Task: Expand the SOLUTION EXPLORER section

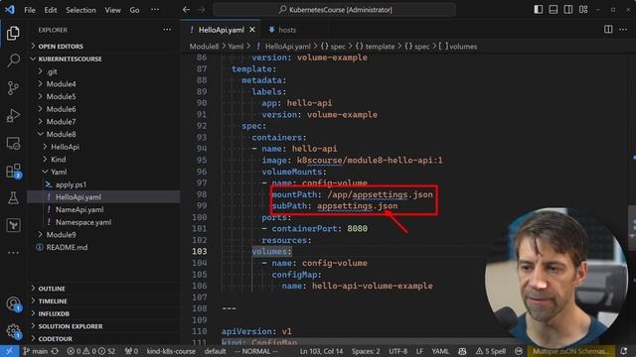Action: click(x=103, y=326)
